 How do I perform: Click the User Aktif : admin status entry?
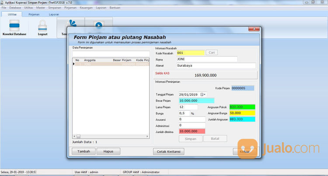click(x=86, y=172)
